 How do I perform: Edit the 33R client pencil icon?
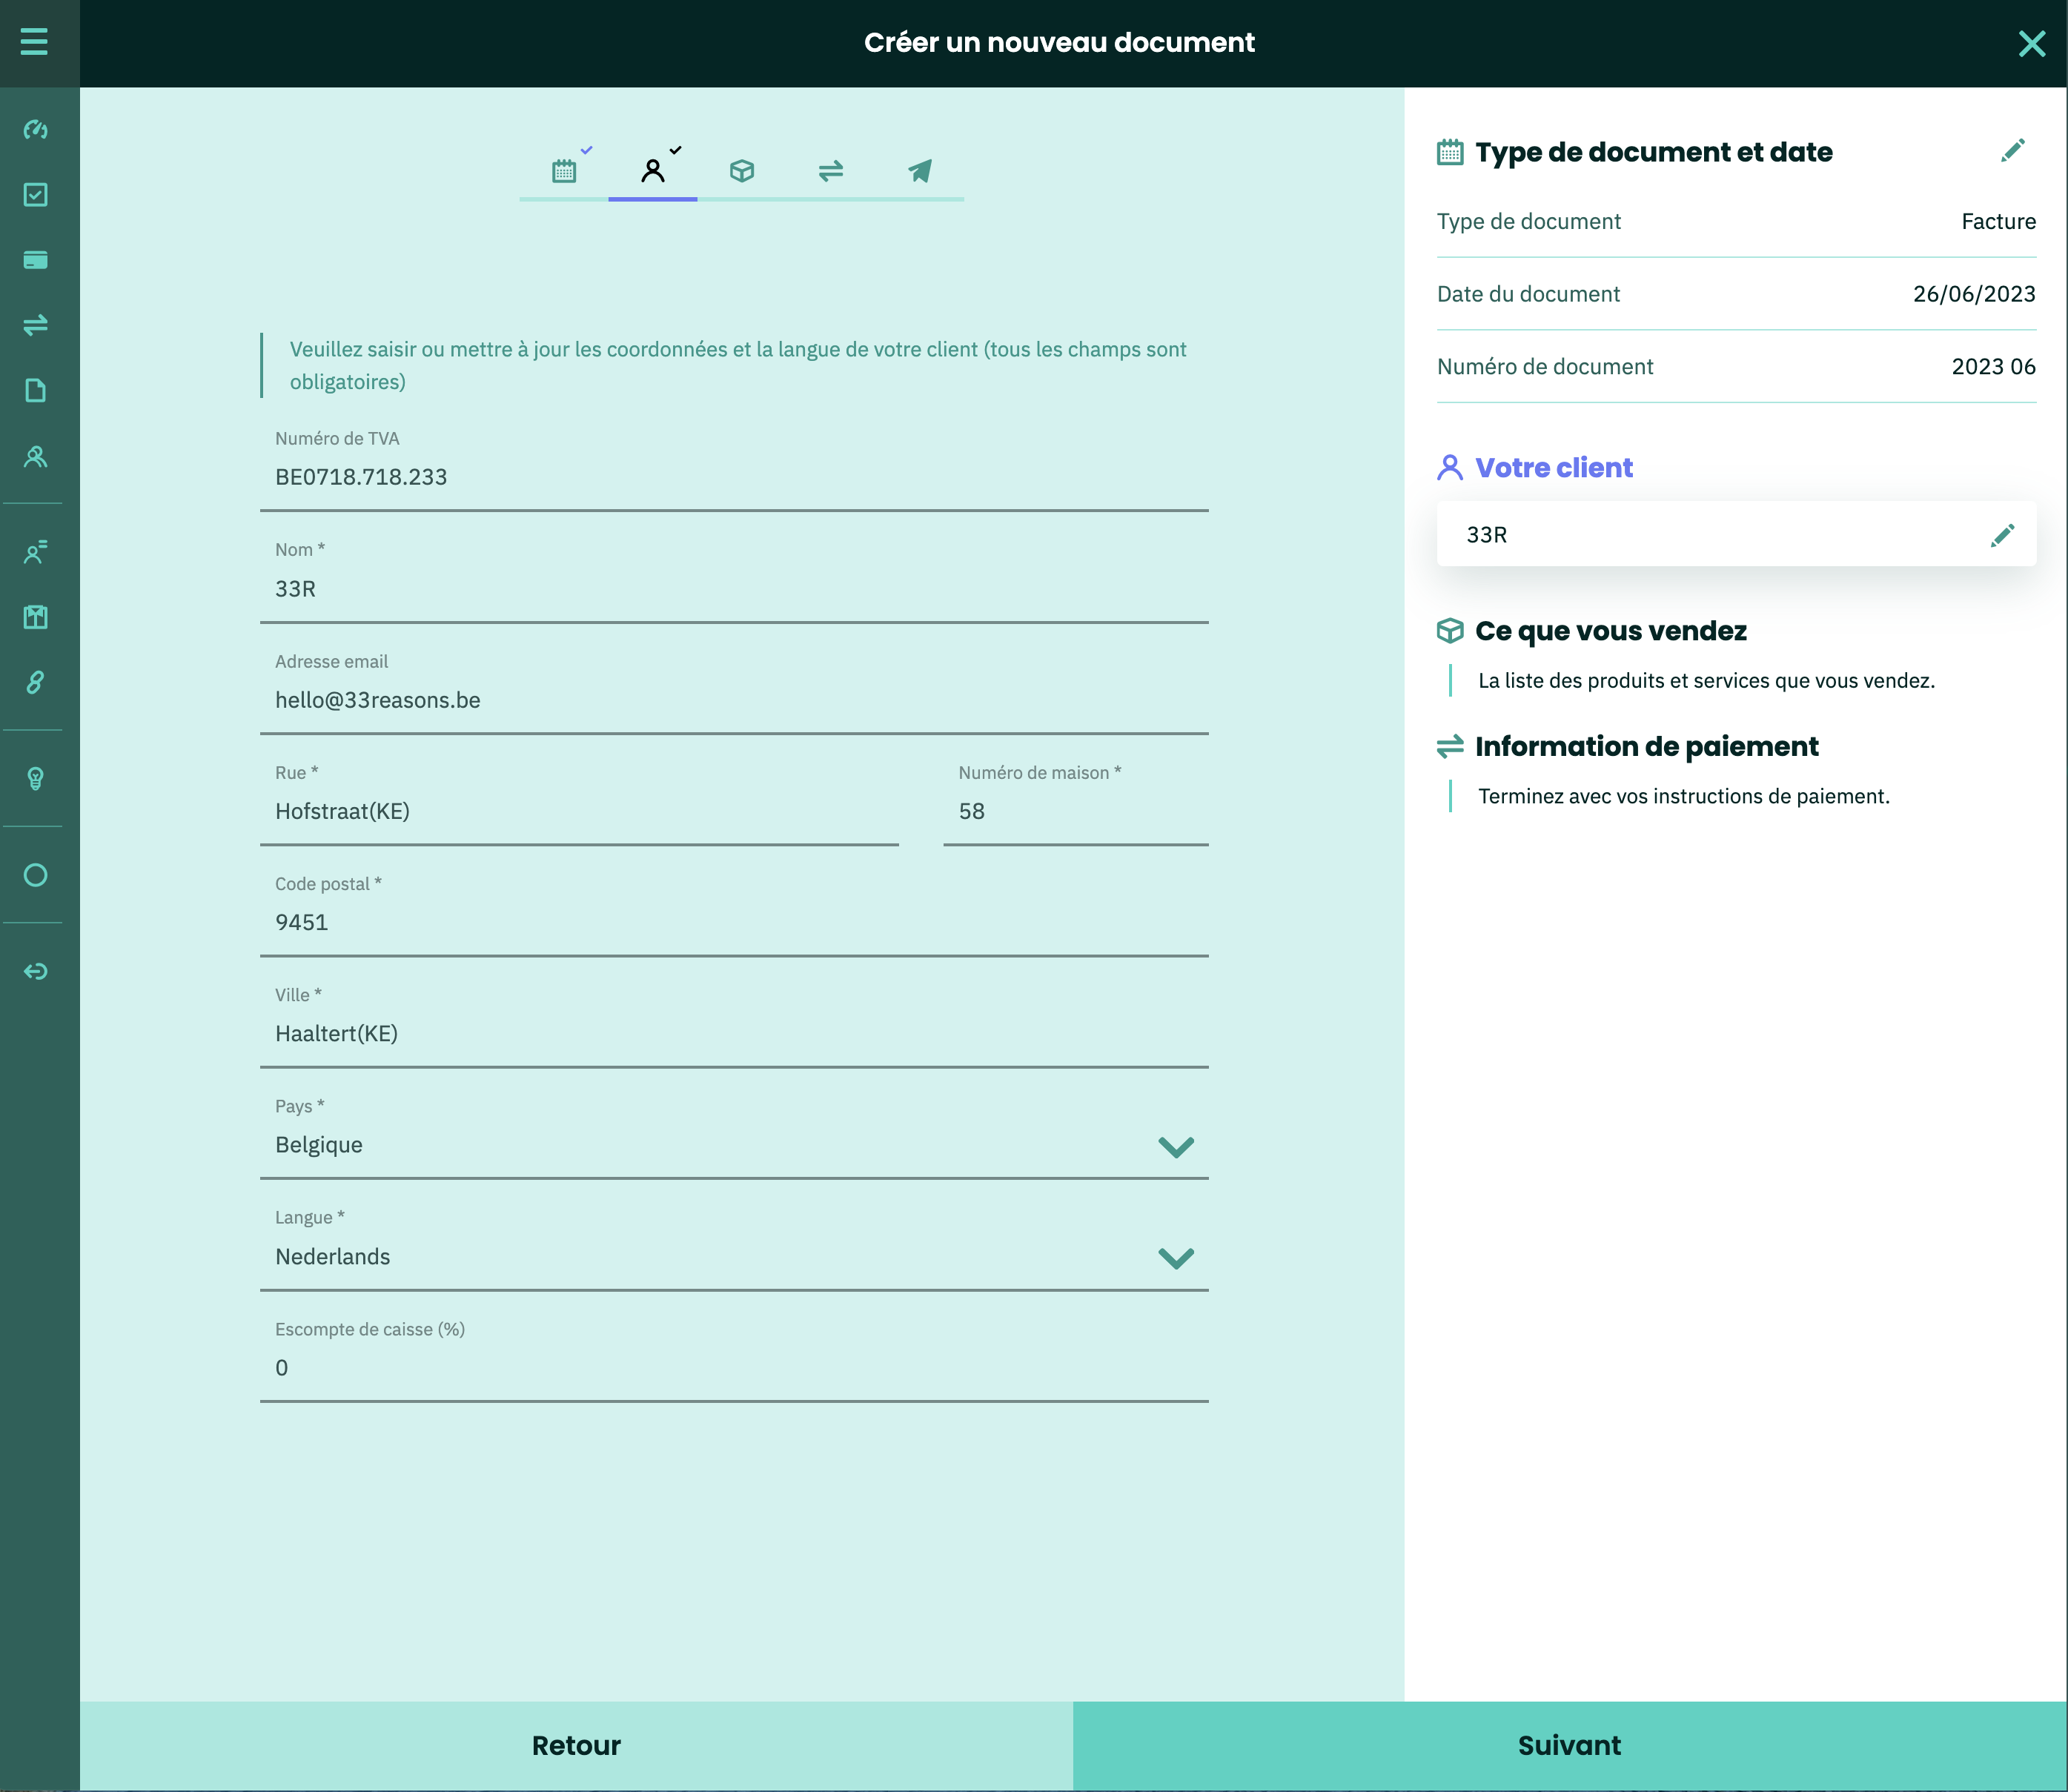click(x=2002, y=535)
